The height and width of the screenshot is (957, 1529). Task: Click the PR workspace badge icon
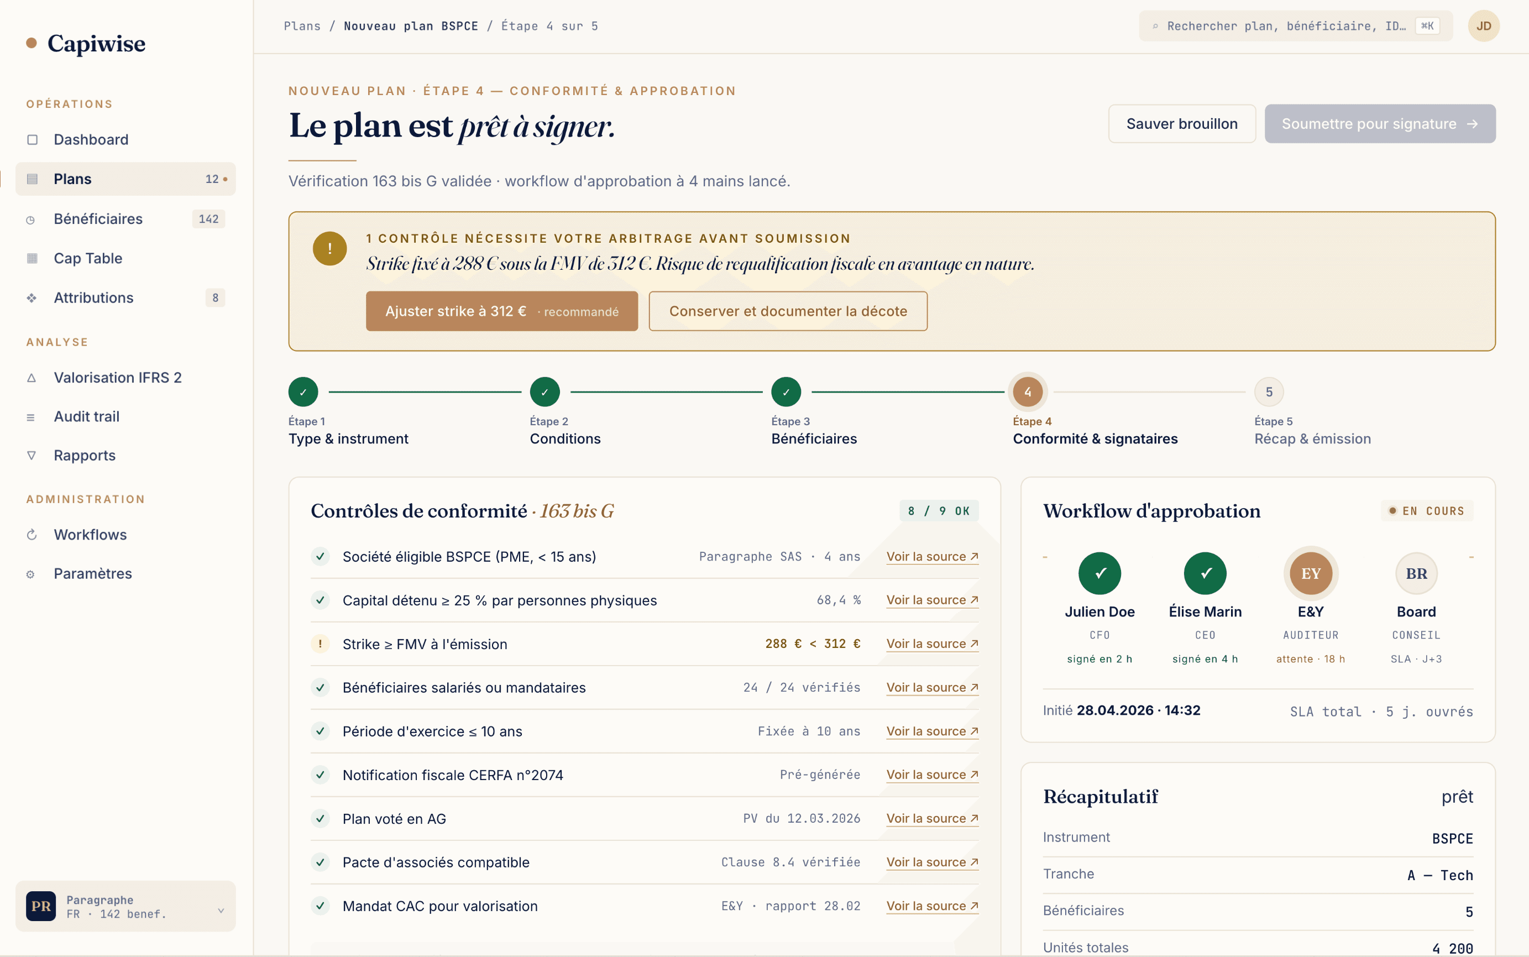pyautogui.click(x=41, y=906)
